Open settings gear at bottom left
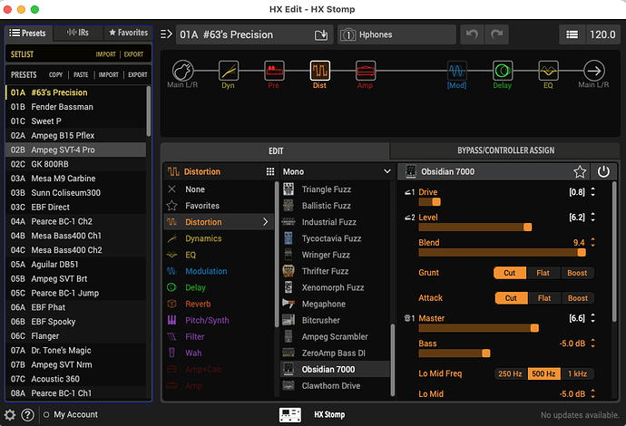The image size is (626, 426). 10,415
